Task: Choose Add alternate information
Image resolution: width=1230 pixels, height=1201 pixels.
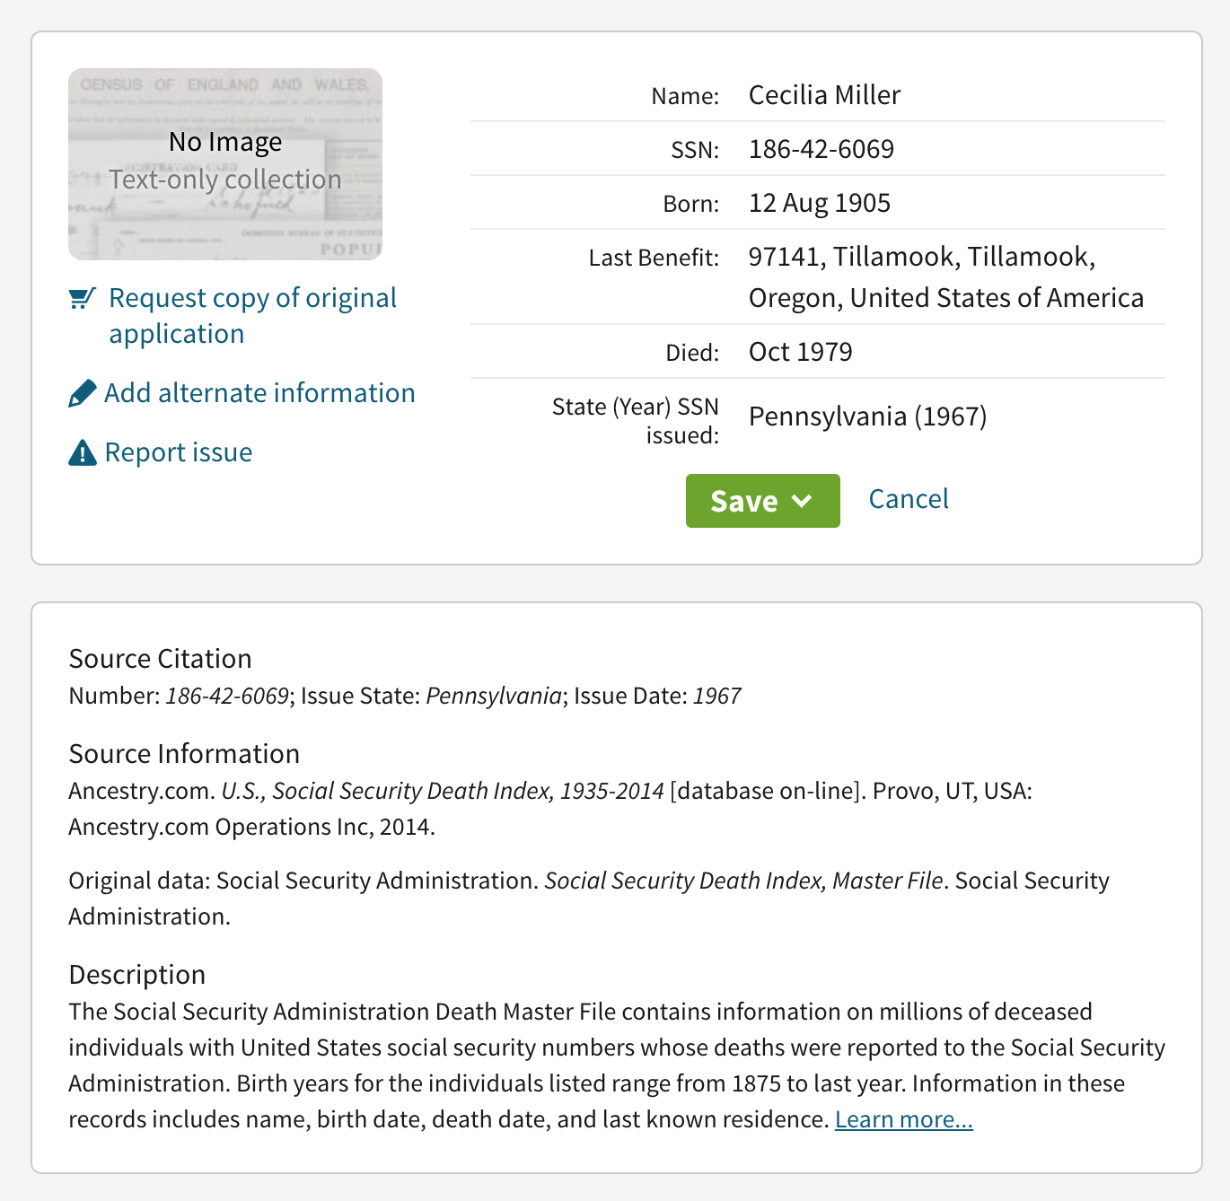Action: [259, 393]
